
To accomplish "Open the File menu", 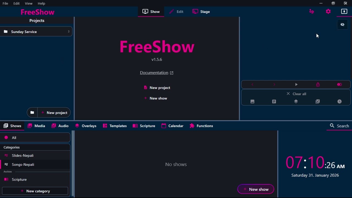I will [x=5, y=3].
